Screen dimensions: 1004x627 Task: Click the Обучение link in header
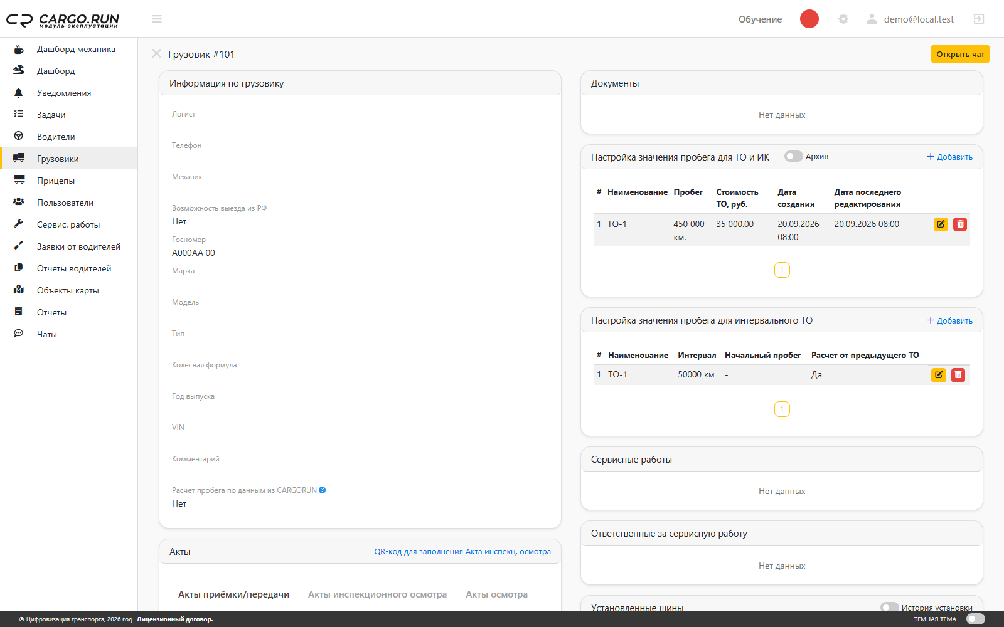(760, 19)
